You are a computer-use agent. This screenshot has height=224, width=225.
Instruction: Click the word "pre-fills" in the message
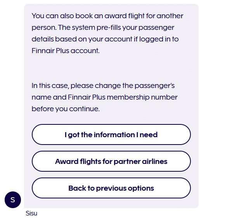[109, 28]
